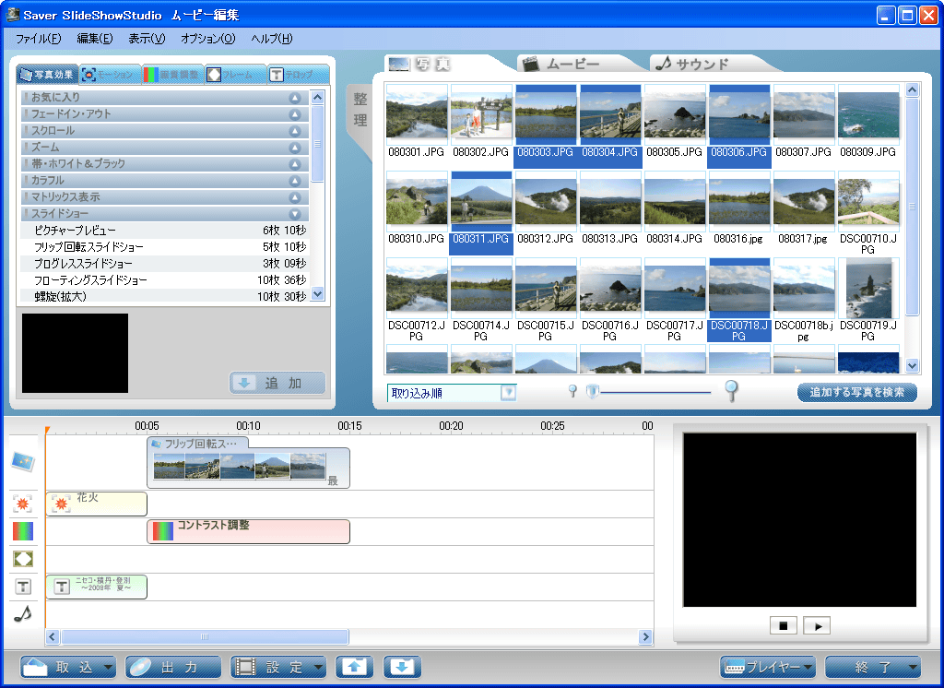Click the timeline horizontal scrollbar thumb
Image resolution: width=944 pixels, height=688 pixels.
205,636
